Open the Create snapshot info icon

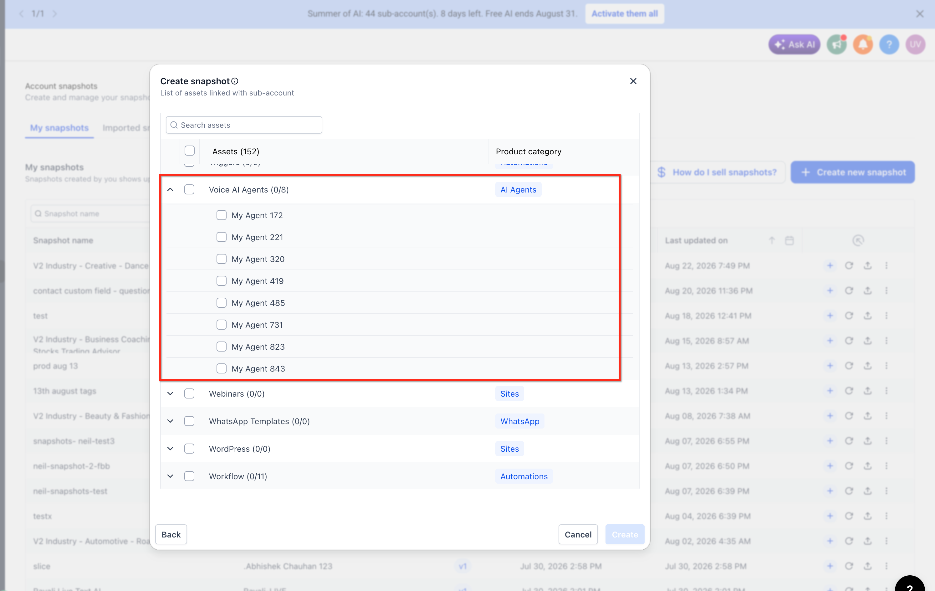pyautogui.click(x=234, y=81)
